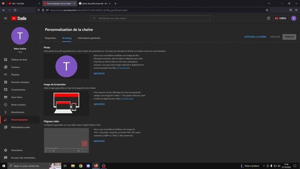Open Données d'analyse analytics icon
Viewport: 300px width, 169px height.
6,82
